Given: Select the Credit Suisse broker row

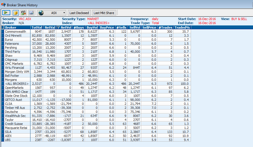Looking at the screenshot, I should (96, 124).
